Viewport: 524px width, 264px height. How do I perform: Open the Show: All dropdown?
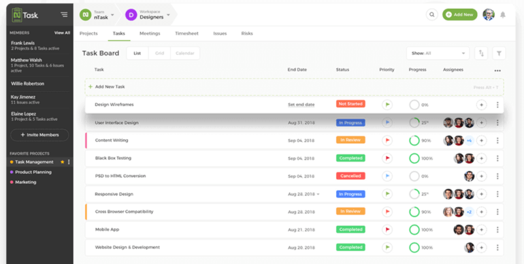click(x=438, y=54)
